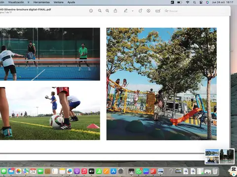Click the Siri icon in menu bar

coord(207,2)
